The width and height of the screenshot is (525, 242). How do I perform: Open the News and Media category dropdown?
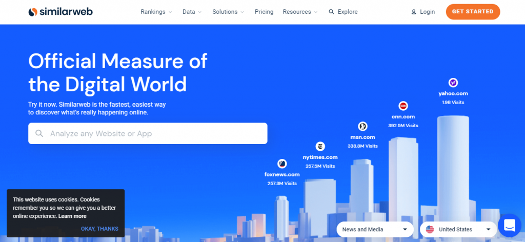(x=375, y=229)
